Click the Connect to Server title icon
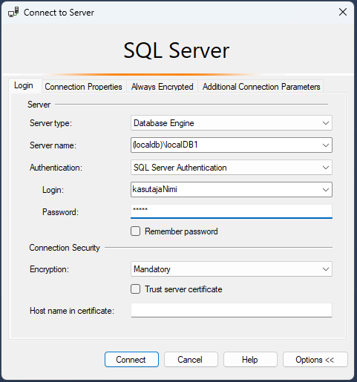 13,12
